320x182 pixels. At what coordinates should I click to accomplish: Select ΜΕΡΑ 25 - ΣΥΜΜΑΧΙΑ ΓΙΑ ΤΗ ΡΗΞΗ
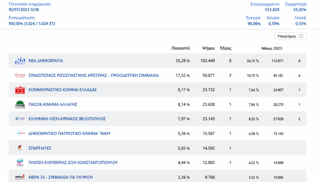point(61,177)
